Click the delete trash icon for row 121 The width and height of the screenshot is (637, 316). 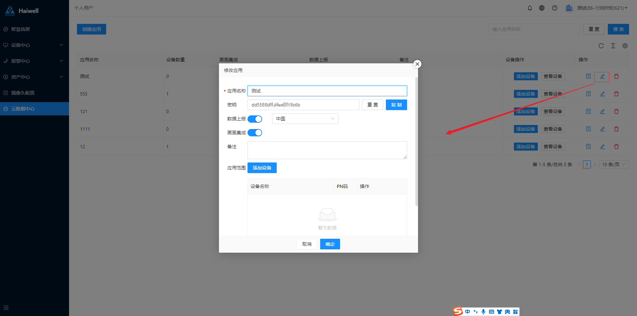click(x=616, y=111)
